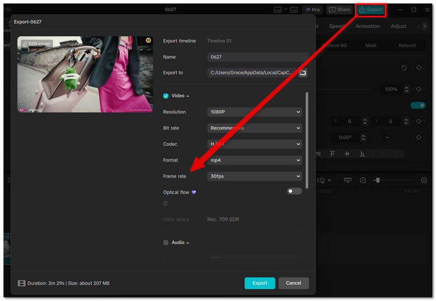Click the X position value field
Screen dimensions: 436x301
pos(350,121)
